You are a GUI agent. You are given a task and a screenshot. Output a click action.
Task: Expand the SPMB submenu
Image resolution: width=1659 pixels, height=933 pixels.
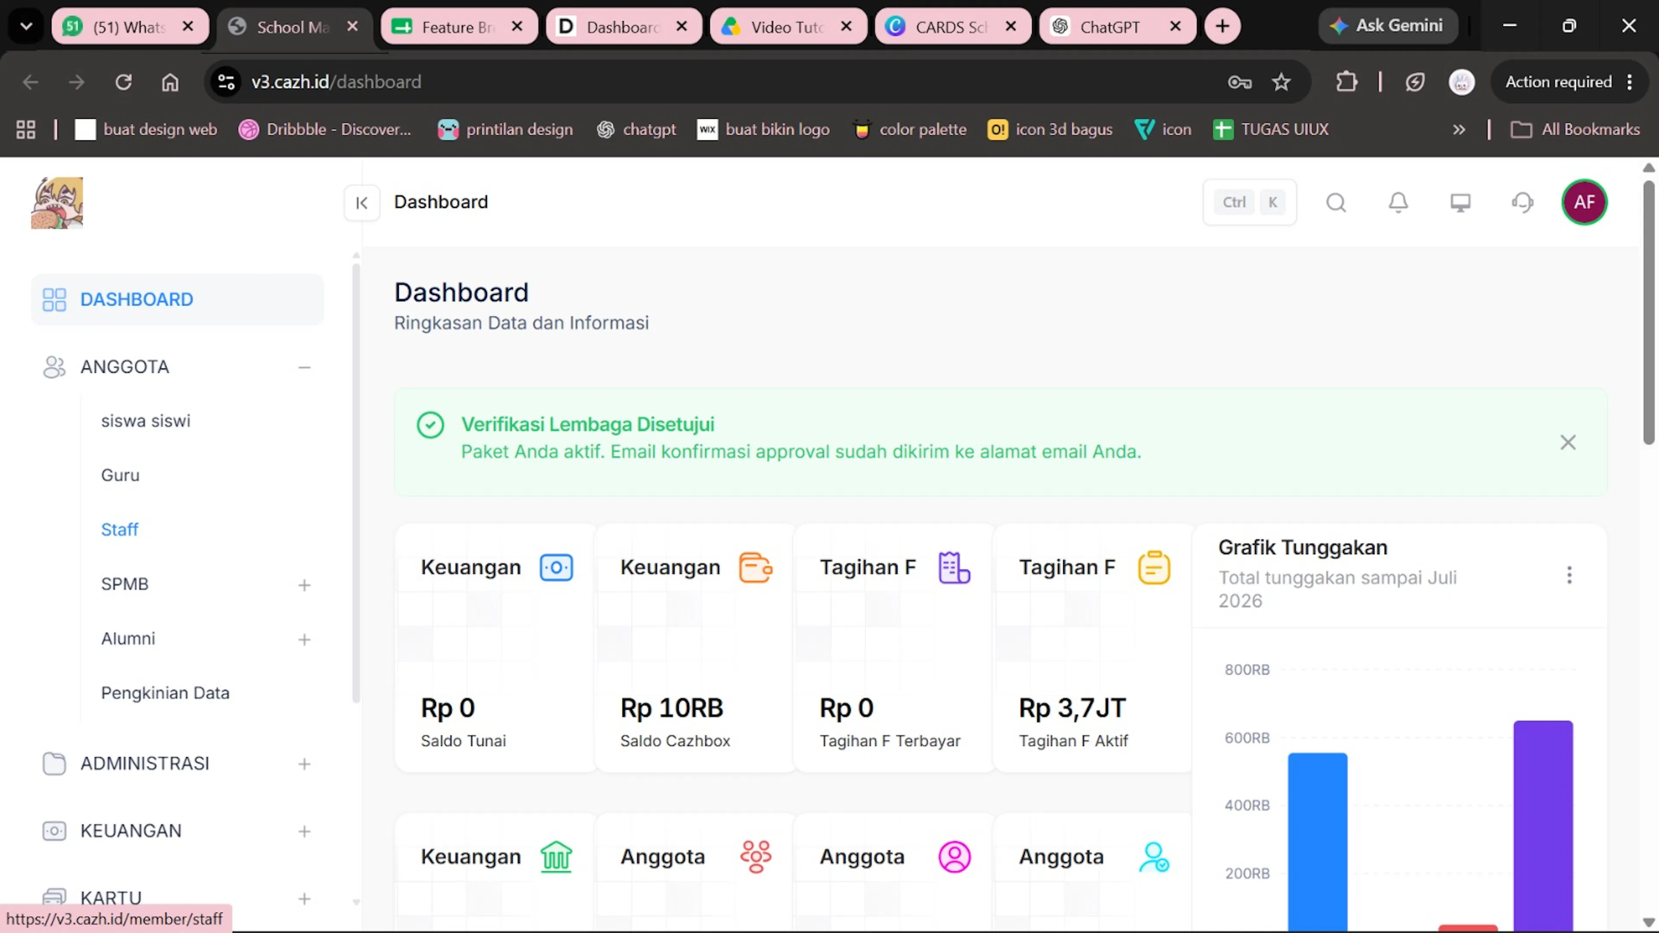pos(304,585)
